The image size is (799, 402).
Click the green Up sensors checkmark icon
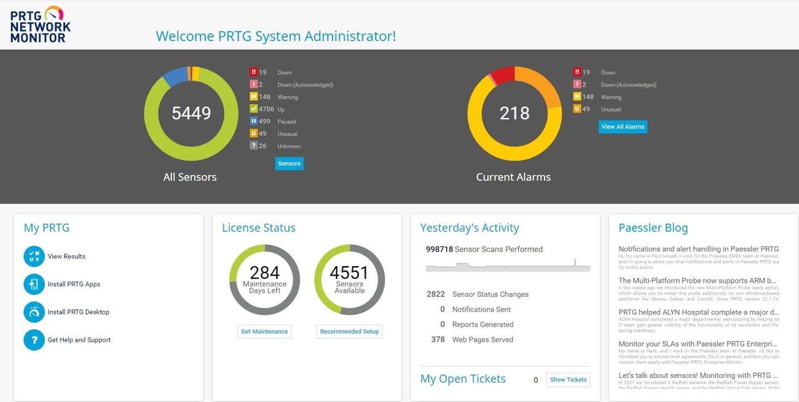[254, 109]
